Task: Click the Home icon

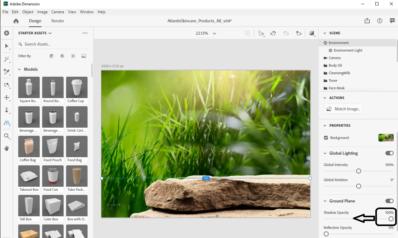Action: (16, 21)
